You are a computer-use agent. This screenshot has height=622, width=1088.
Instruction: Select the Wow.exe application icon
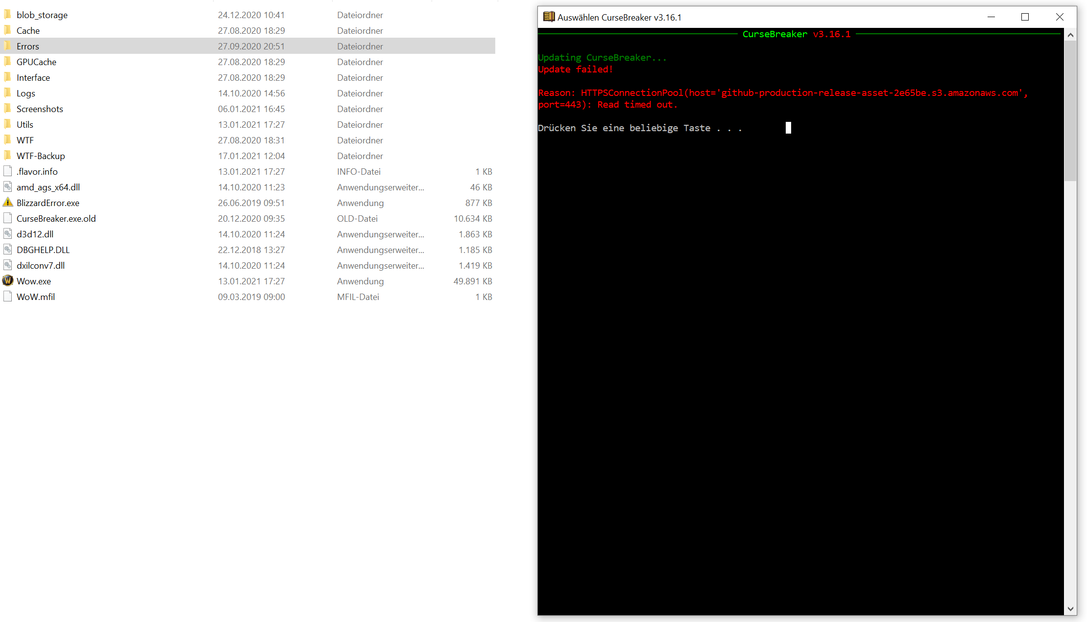8,281
